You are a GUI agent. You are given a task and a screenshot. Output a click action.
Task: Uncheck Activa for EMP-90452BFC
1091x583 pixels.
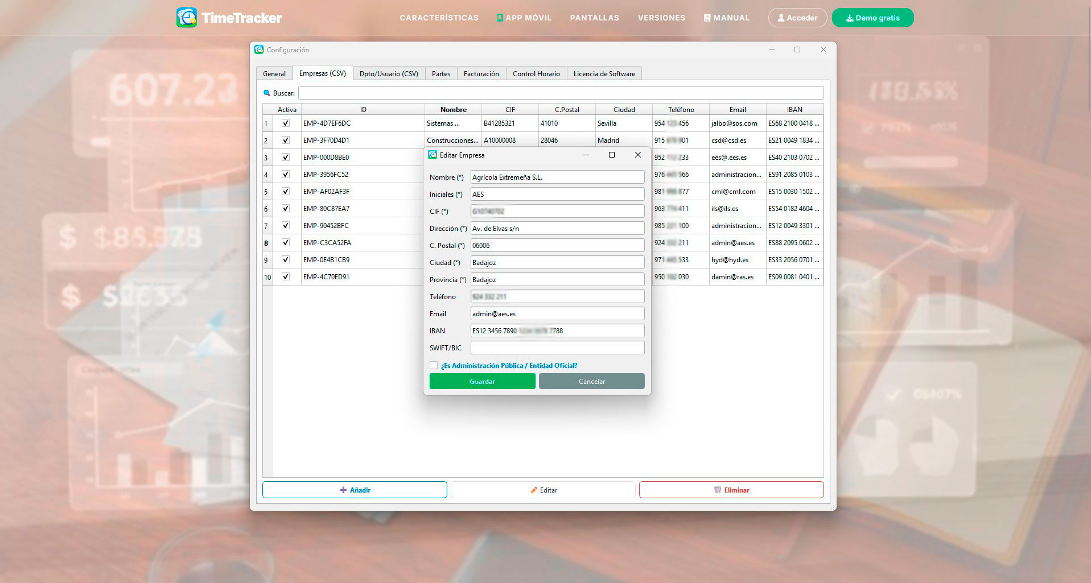pyautogui.click(x=286, y=225)
